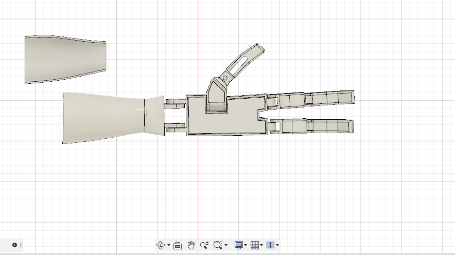The width and height of the screenshot is (455, 255).
Task: Expand the Display Settings dropdown arrow
Action: 246,245
